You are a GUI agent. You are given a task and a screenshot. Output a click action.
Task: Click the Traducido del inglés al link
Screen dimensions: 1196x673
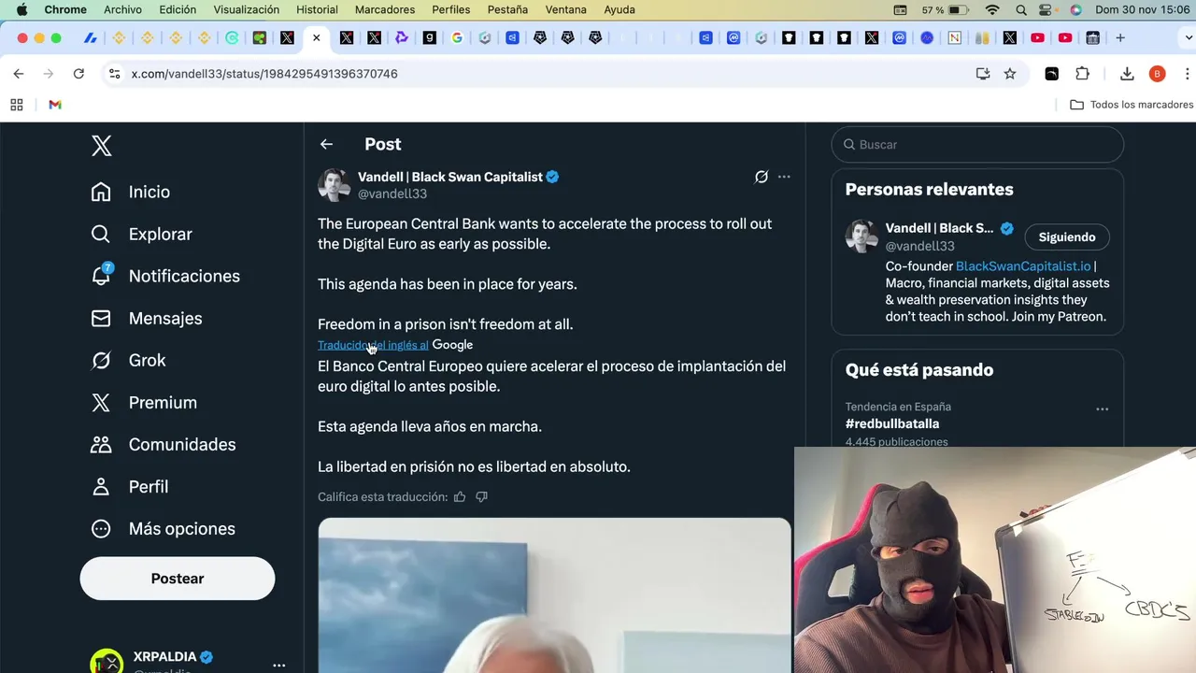[373, 345]
